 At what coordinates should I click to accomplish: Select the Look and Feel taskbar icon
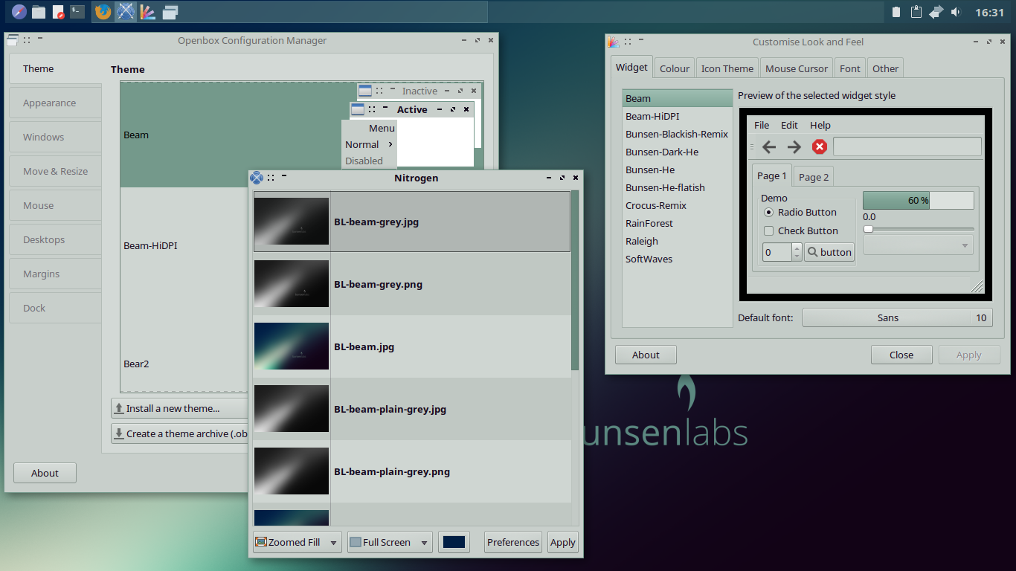click(x=148, y=12)
